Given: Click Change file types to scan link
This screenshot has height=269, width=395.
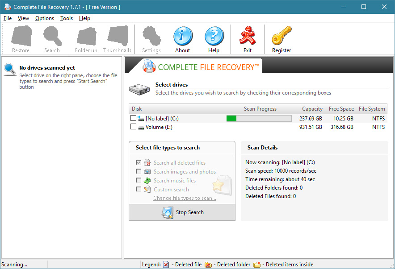Looking at the screenshot, I should [x=185, y=198].
